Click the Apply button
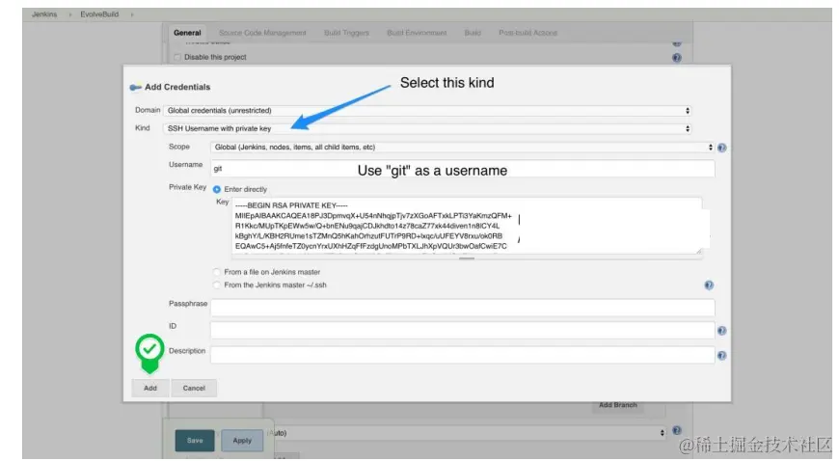The image size is (839, 461). pyautogui.click(x=242, y=441)
